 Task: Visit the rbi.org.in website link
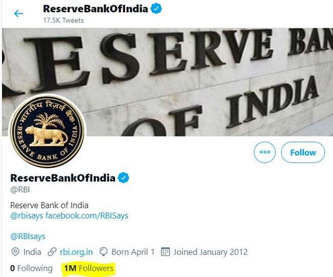point(76,252)
